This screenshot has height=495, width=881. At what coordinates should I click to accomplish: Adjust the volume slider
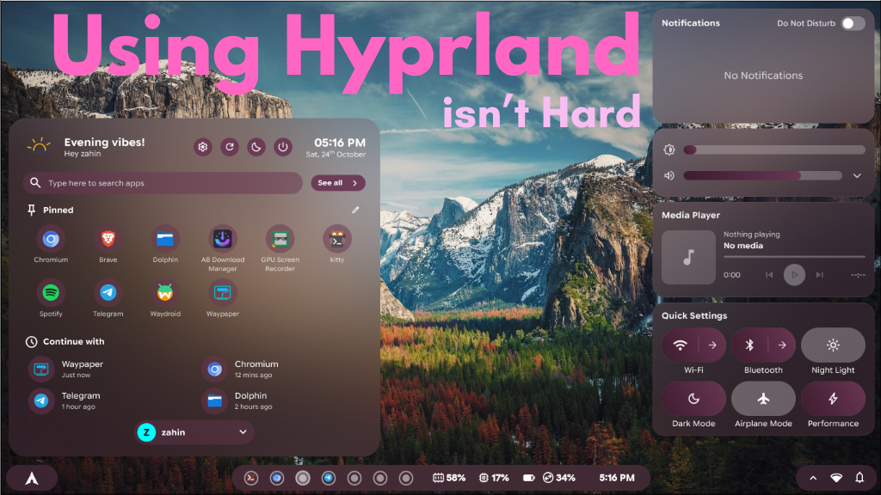[762, 175]
